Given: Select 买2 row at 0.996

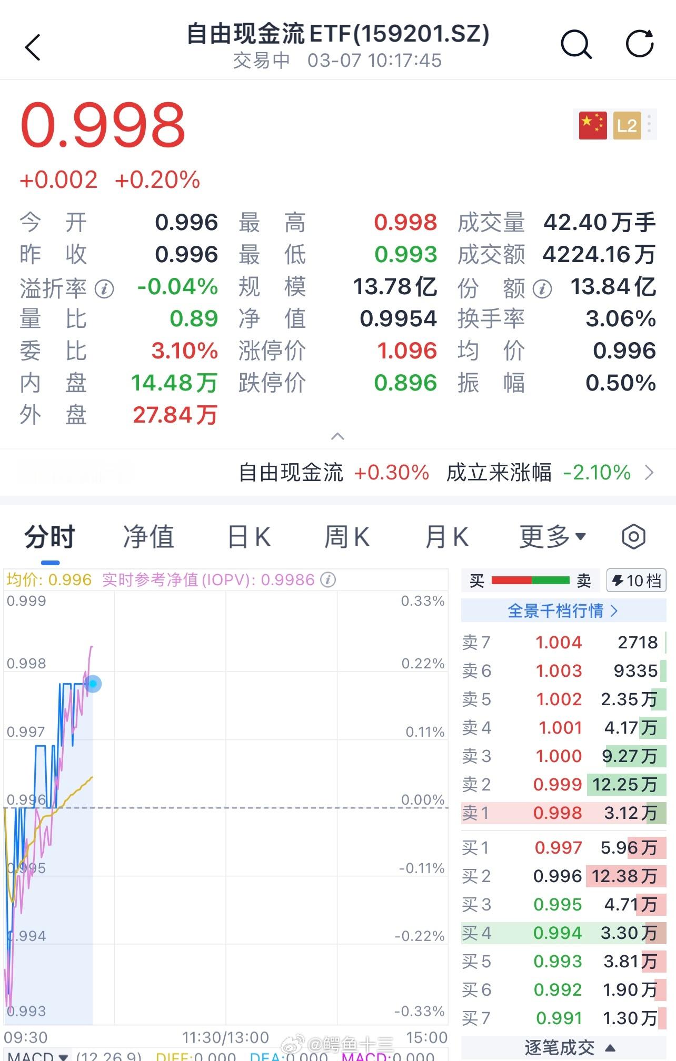Looking at the screenshot, I should click(563, 876).
